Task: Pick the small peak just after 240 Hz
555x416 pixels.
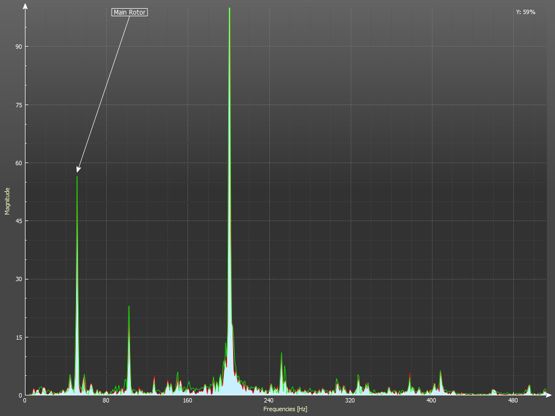Action: pos(281,354)
